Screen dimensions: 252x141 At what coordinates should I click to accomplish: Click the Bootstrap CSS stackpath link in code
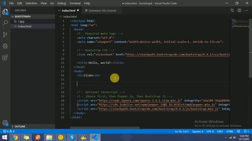click(x=178, y=54)
